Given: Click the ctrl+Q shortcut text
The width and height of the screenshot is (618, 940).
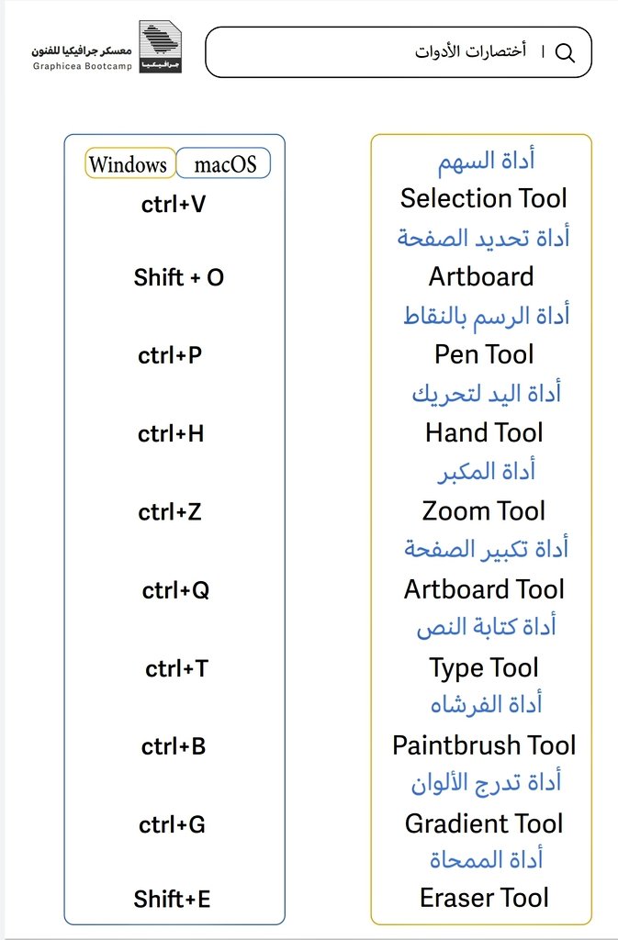Looking at the screenshot, I should [175, 590].
